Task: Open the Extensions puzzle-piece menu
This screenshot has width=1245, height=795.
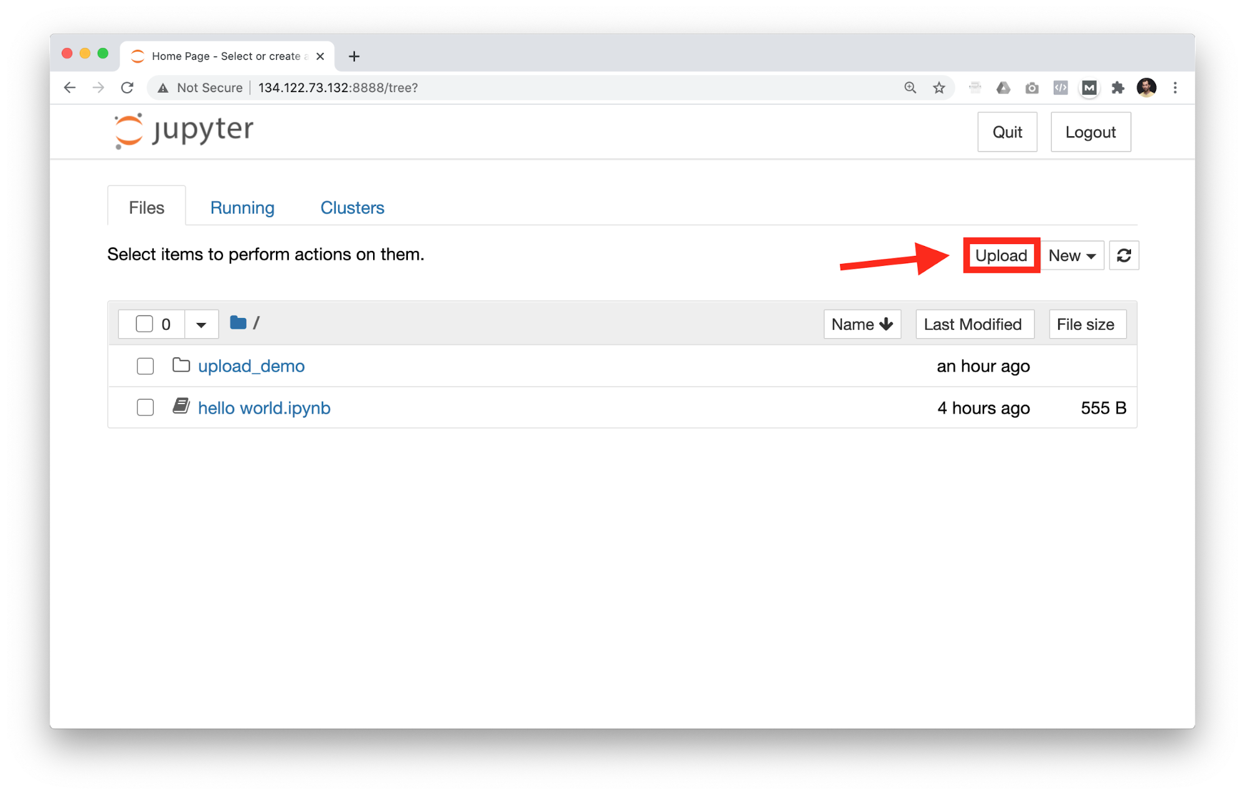Action: pyautogui.click(x=1118, y=88)
